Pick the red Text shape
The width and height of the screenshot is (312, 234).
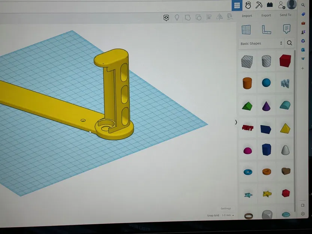pos(248,128)
